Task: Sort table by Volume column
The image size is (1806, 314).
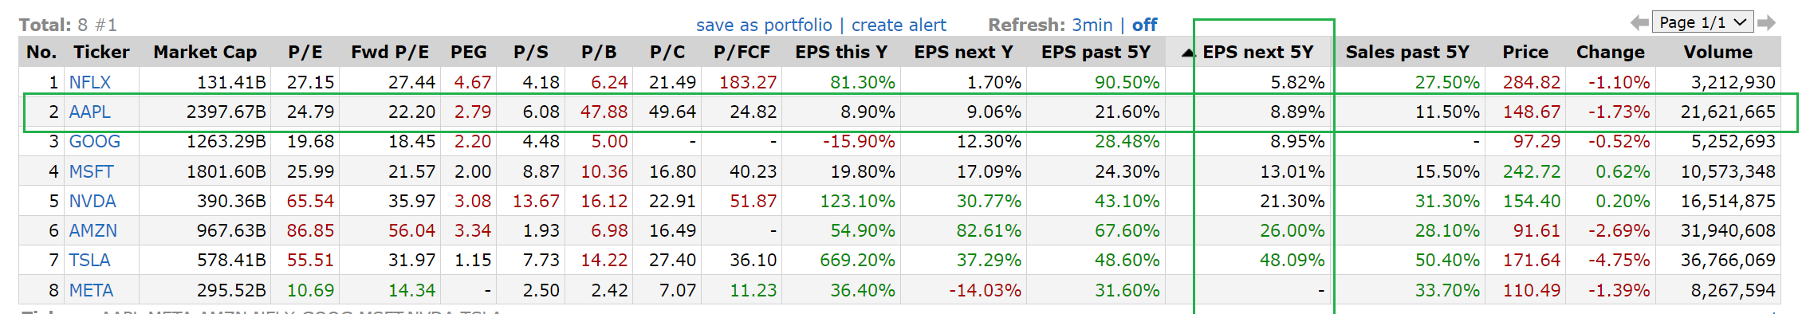Action: click(x=1717, y=53)
